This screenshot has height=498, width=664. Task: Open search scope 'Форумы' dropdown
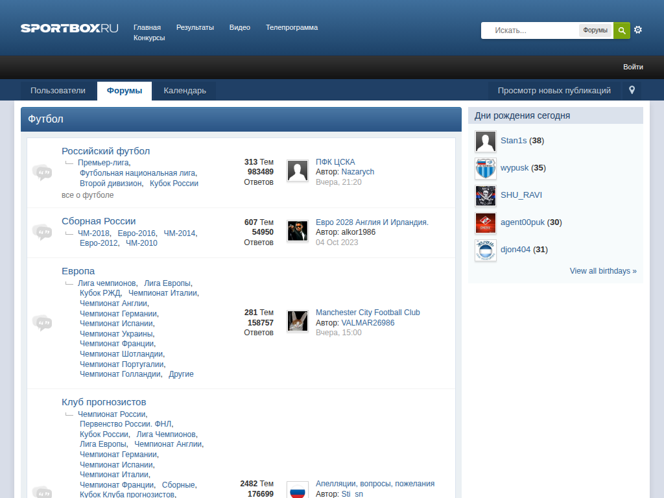[595, 30]
